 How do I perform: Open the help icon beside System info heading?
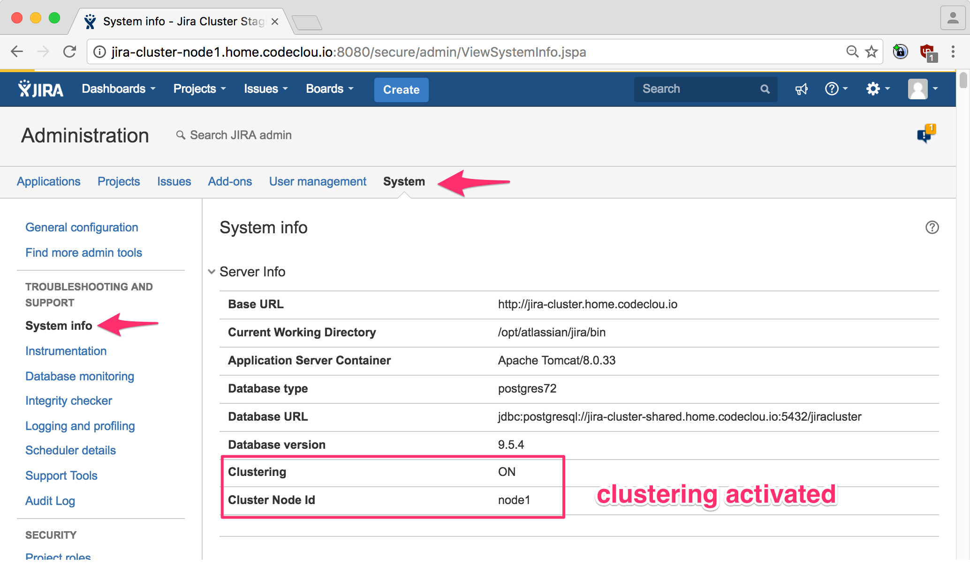(x=932, y=228)
